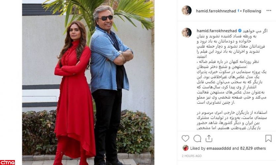276x165 pixels.
Task: Open emaaaadddd's profile from likes
Action: pos(218,148)
